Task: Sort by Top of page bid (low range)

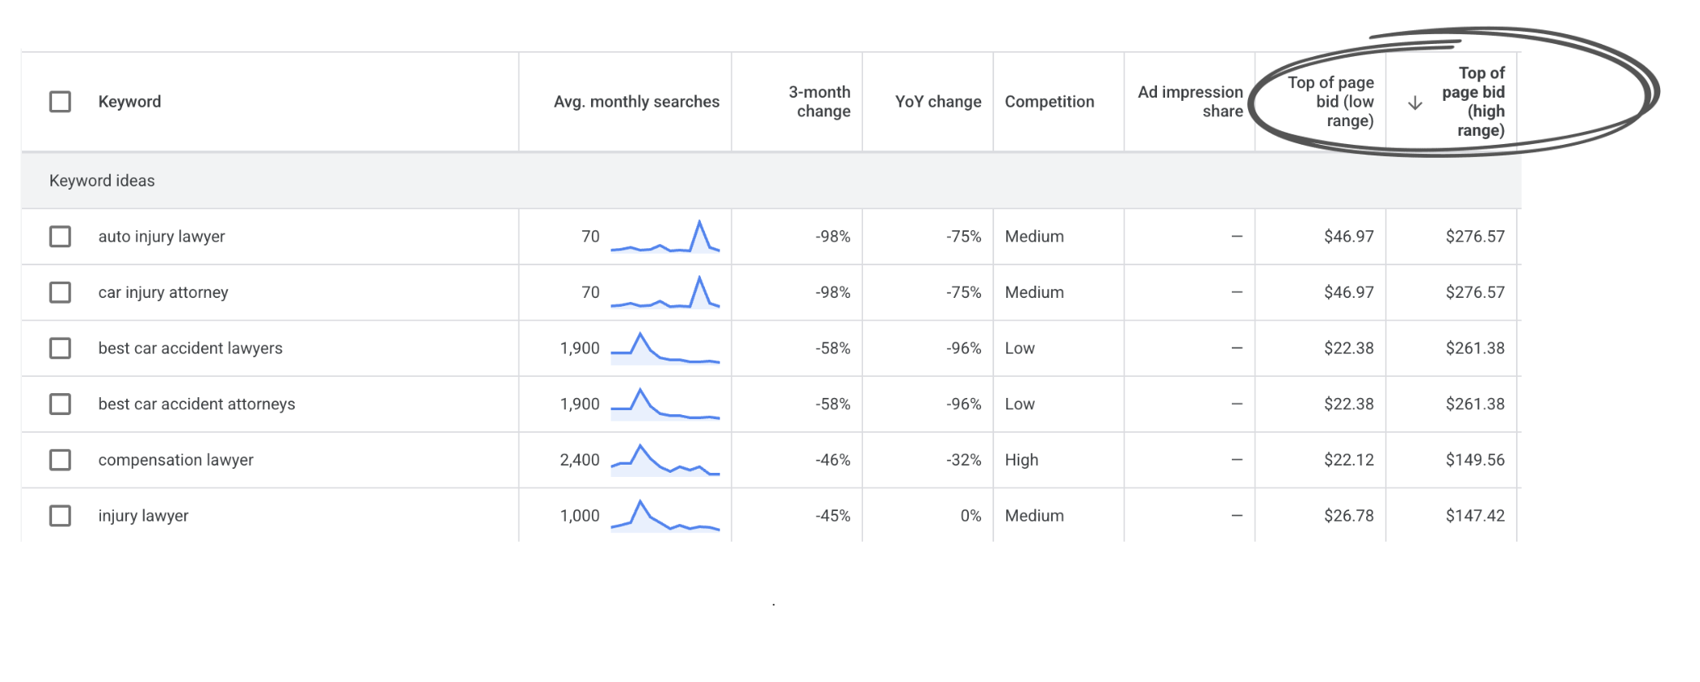Action: [x=1331, y=102]
